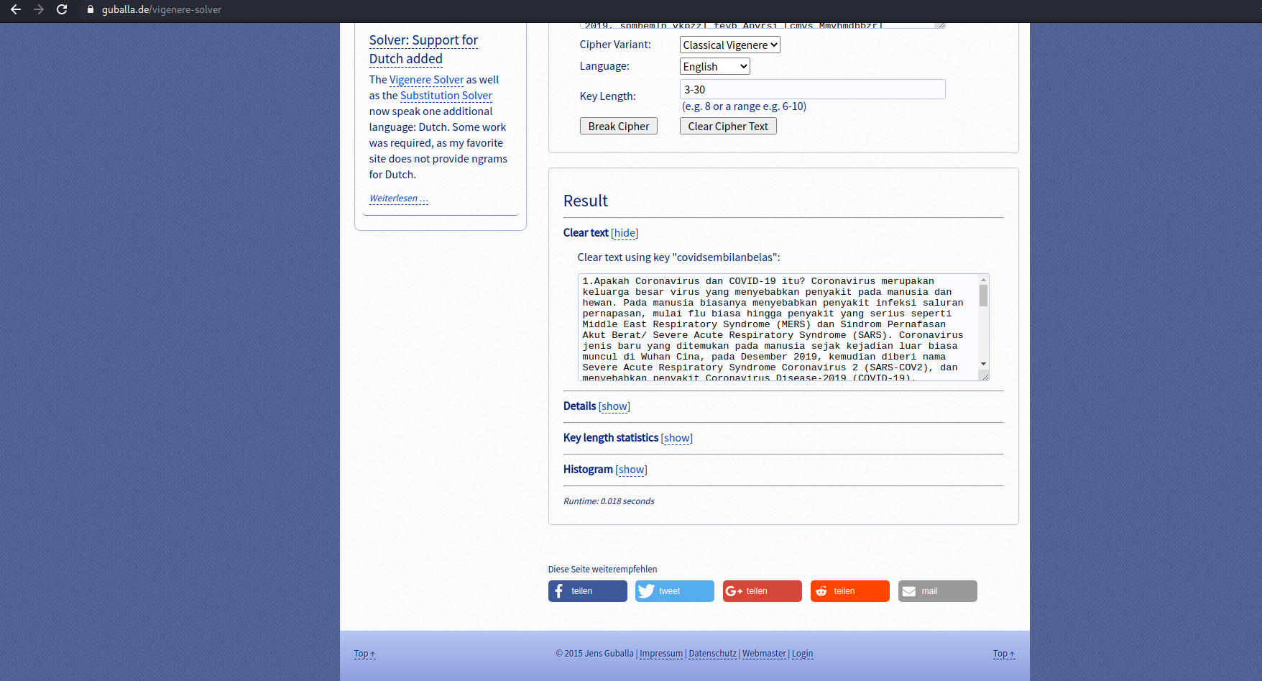Click the site padlock security icon
Viewport: 1262px width, 681px height.
tap(91, 9)
